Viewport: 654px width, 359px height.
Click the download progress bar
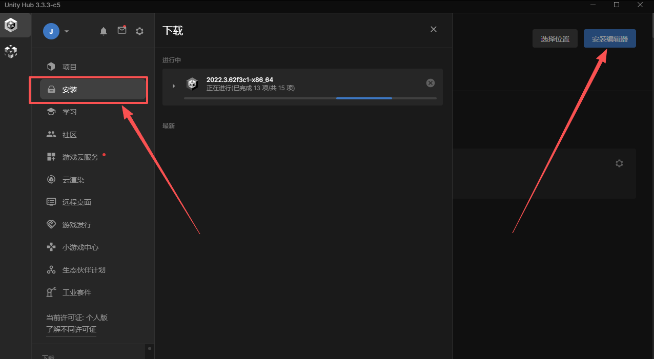[x=310, y=98]
